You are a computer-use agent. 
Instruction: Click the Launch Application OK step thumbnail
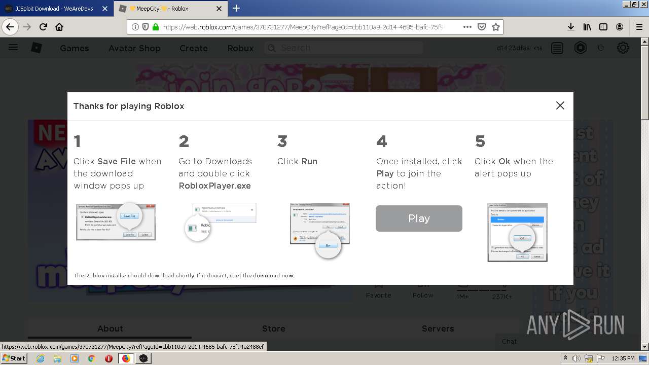[517, 232]
